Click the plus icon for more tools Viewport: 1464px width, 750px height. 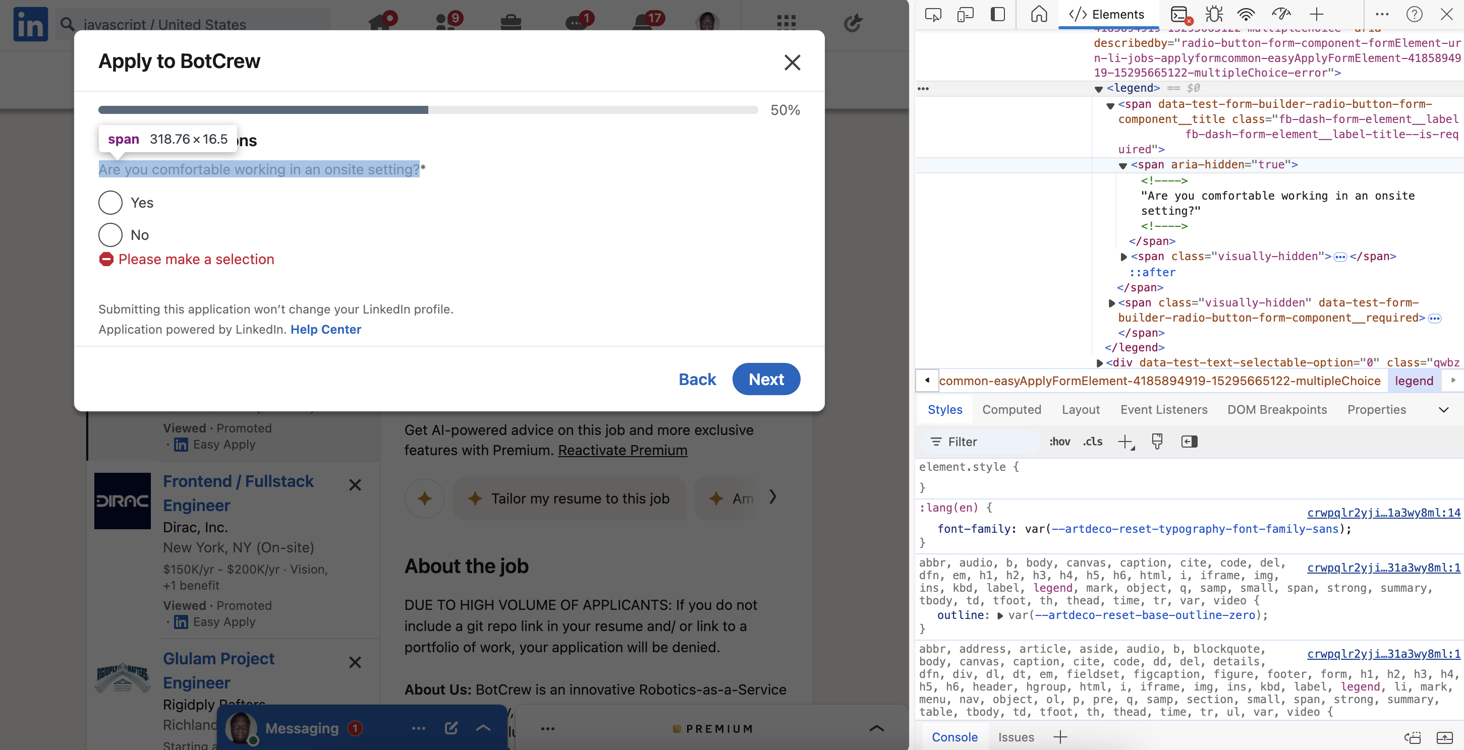coord(1317,14)
